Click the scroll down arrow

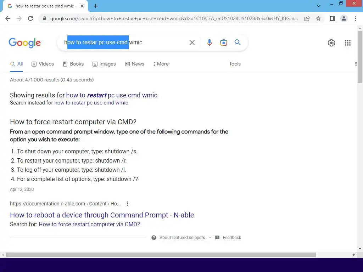360,249
